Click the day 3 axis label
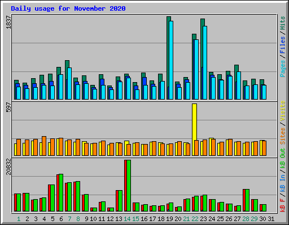 [x=36, y=219]
